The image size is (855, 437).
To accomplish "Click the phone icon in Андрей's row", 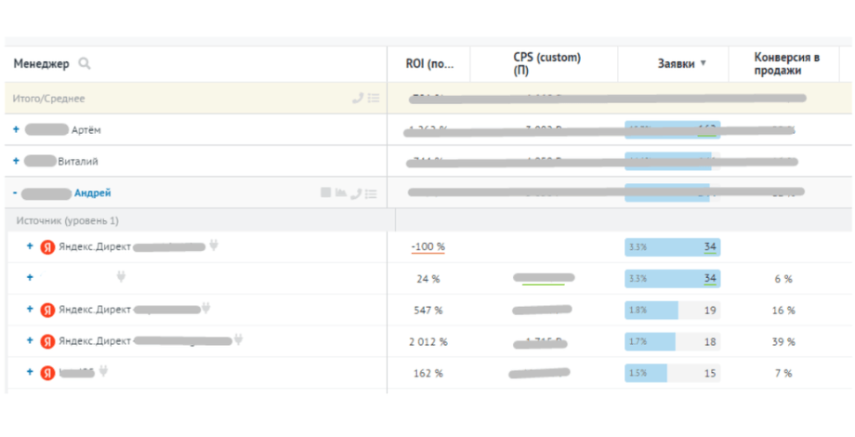I will pos(357,192).
